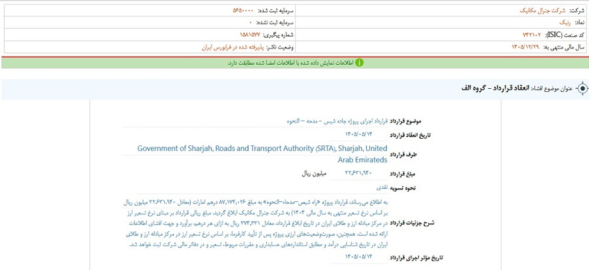Image resolution: width=589 pixels, height=270 pixels.
Task: Click the tracking number ۱۵۸۱۵۷۷
Action: coord(250,35)
